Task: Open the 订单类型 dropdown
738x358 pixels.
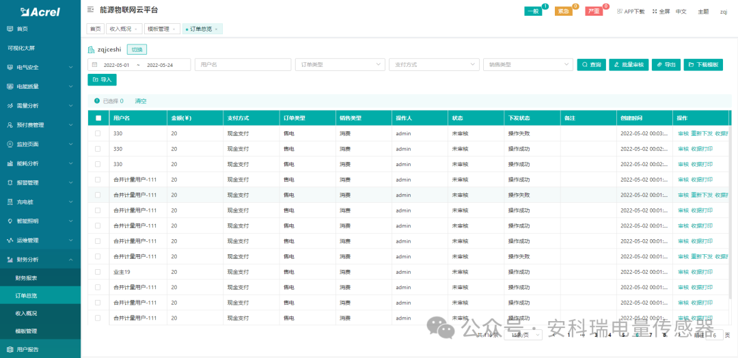Action: pyautogui.click(x=340, y=65)
